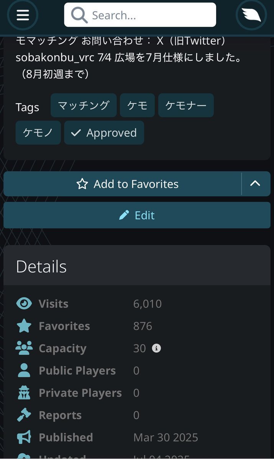Click the Approved checkmark tag
Image resolution: width=274 pixels, height=459 pixels.
(x=104, y=133)
